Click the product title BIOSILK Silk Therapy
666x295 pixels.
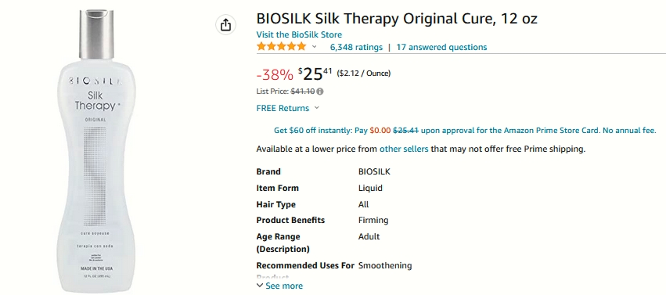[397, 19]
